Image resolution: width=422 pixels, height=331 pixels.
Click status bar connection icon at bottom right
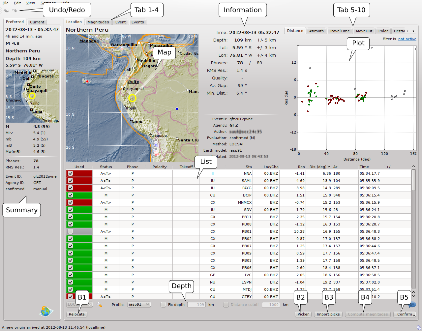[419, 327]
